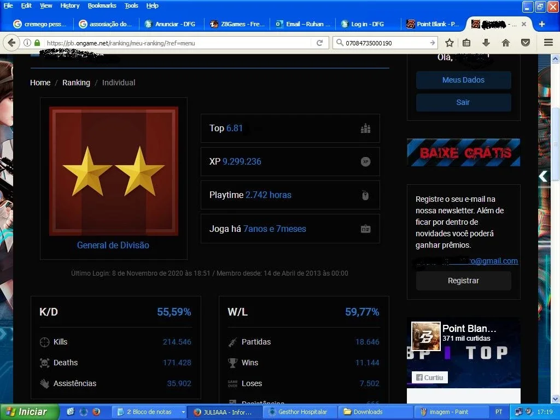Open the Gesthor Hospitalar taskbar item

point(300,412)
